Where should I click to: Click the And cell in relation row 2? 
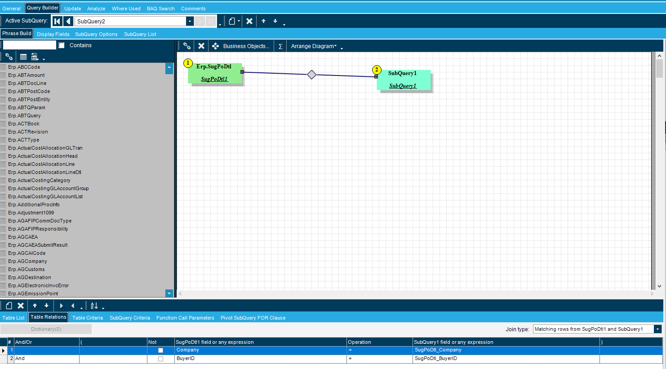(x=47, y=359)
